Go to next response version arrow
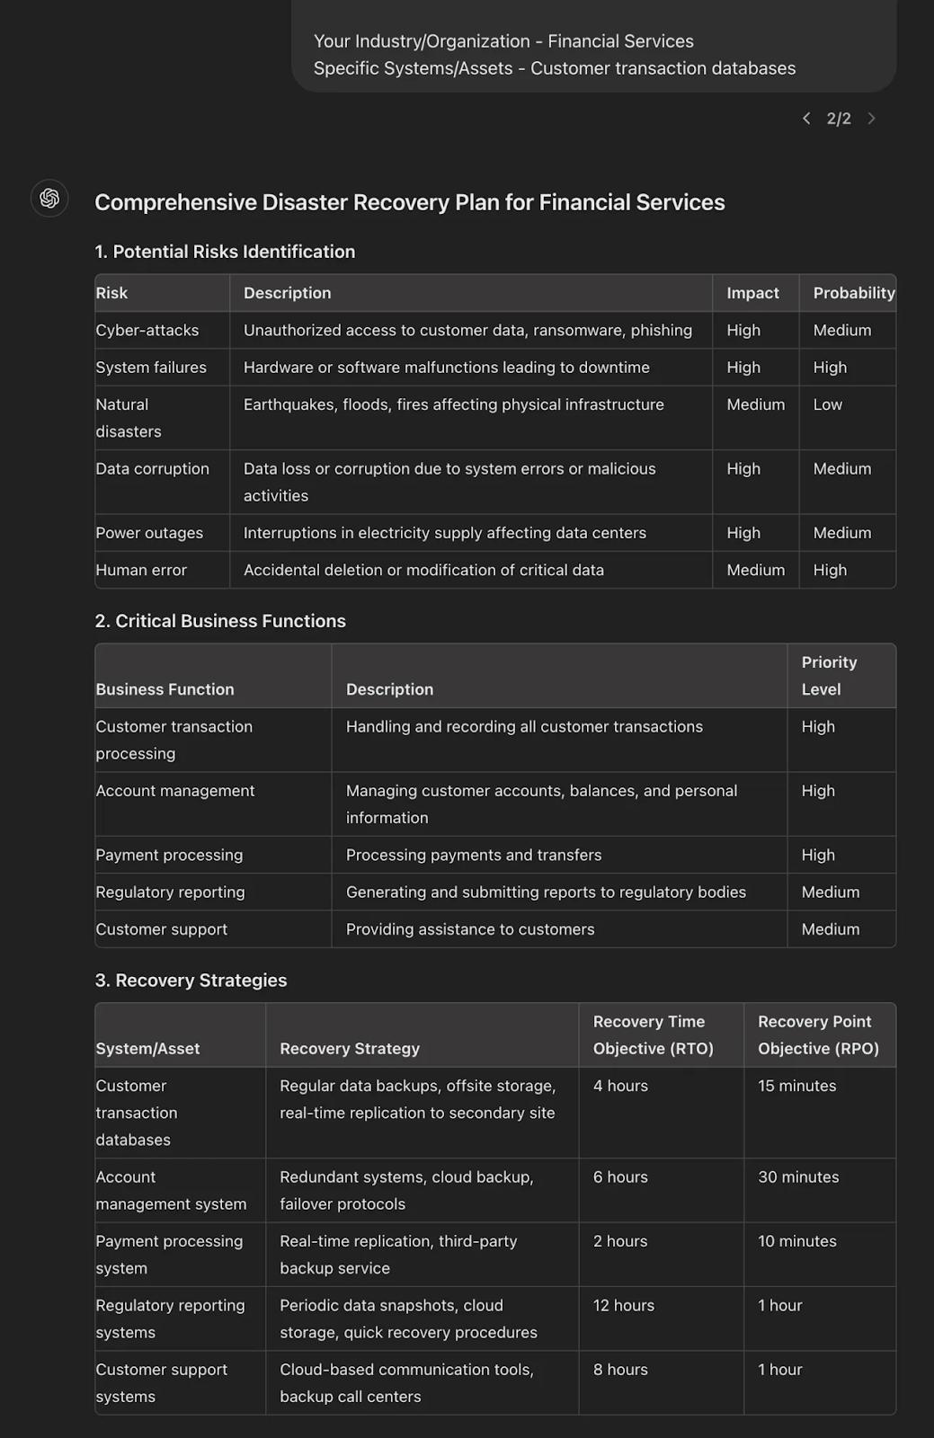The height and width of the screenshot is (1438, 934). 871,119
